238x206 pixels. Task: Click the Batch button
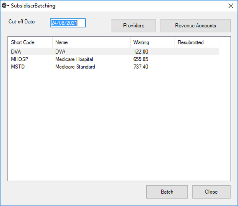(167, 192)
